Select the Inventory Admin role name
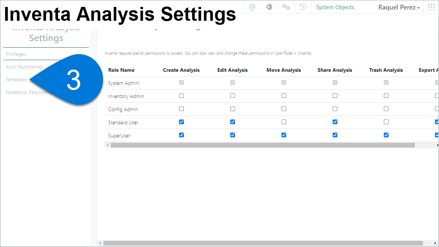Viewport: 439px width, 247px height. point(126,96)
